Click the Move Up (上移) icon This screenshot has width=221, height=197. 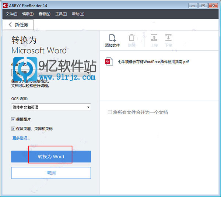[x=154, y=38]
